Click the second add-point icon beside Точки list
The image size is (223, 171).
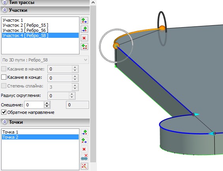click(84, 141)
